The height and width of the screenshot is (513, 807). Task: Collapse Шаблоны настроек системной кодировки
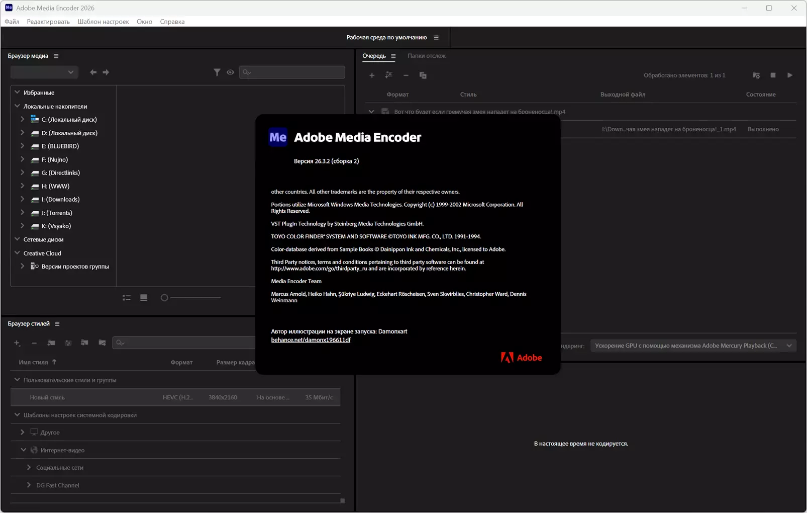tap(17, 415)
